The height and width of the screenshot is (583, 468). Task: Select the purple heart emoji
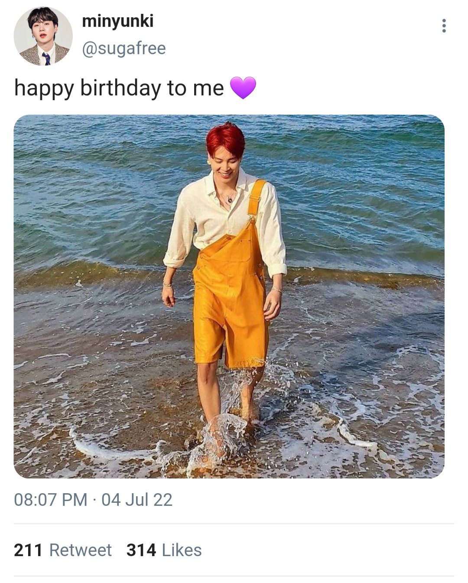pyautogui.click(x=243, y=88)
